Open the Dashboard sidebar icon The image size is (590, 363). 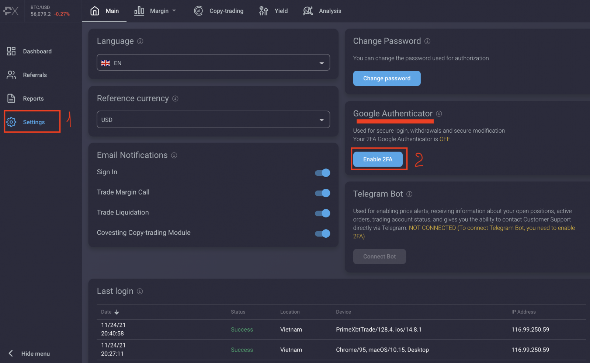[11, 51]
